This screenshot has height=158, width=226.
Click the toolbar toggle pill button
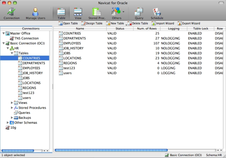tap(221, 3)
